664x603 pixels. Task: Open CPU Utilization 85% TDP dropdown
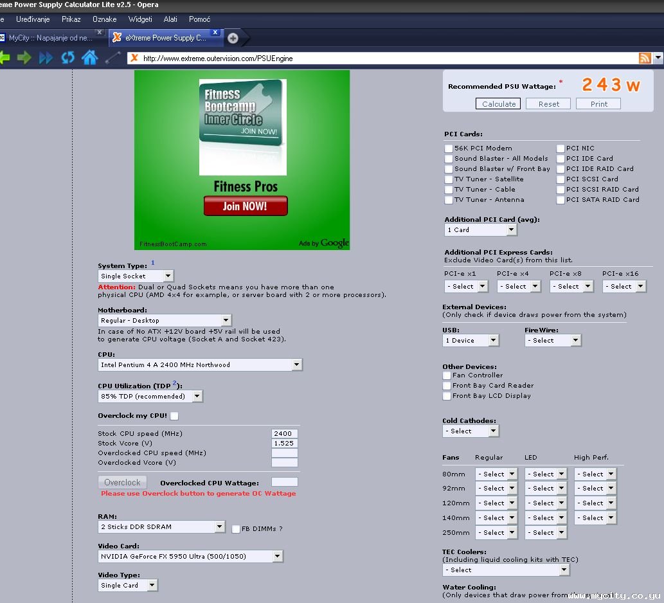150,397
